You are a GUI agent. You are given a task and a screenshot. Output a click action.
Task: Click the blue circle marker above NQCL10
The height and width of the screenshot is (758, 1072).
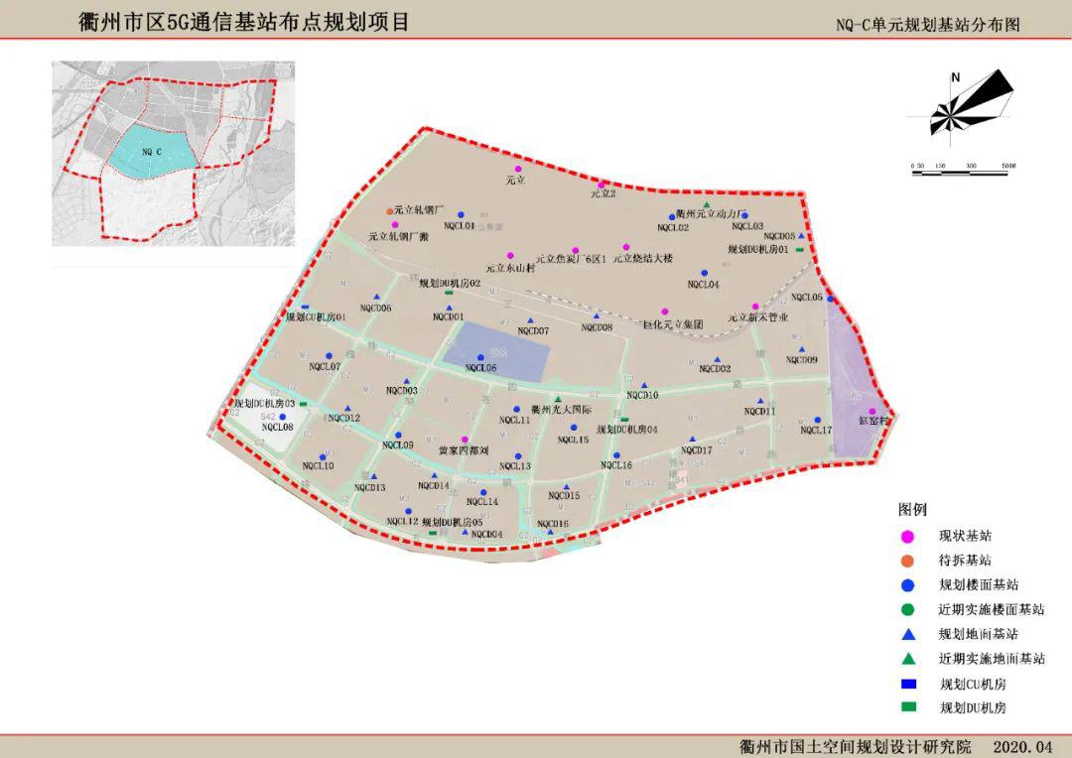[x=323, y=457]
